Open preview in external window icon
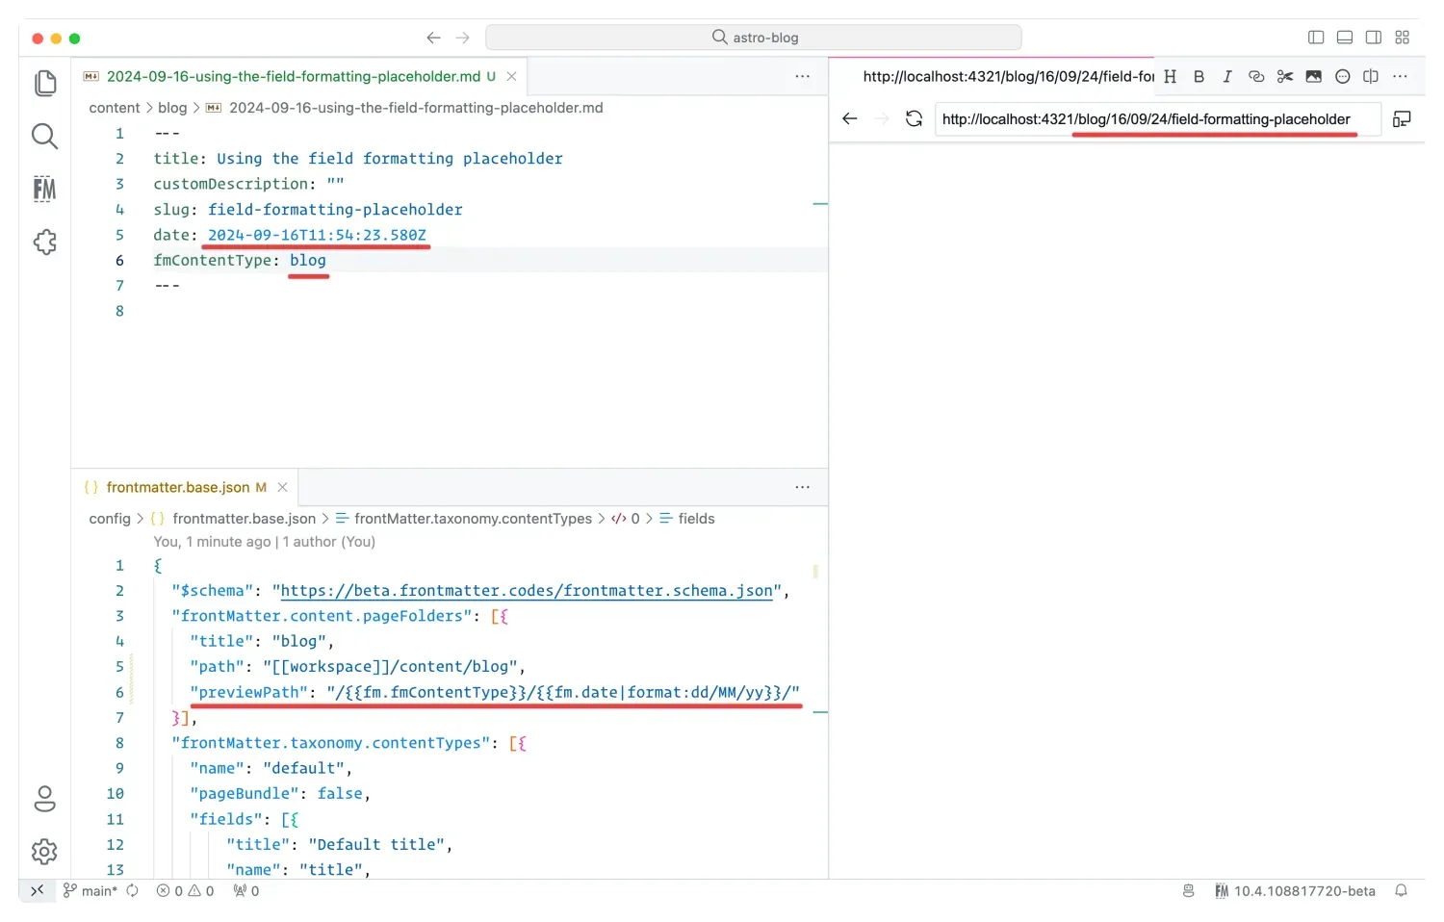Screen dimensions: 1444x922 tap(1403, 119)
